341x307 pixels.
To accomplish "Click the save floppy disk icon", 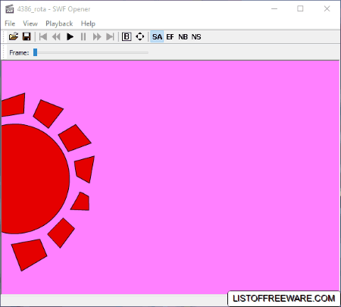I will pos(27,36).
